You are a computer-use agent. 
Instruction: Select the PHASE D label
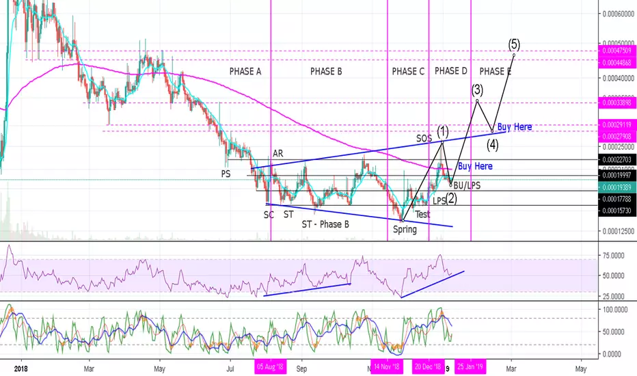(451, 70)
